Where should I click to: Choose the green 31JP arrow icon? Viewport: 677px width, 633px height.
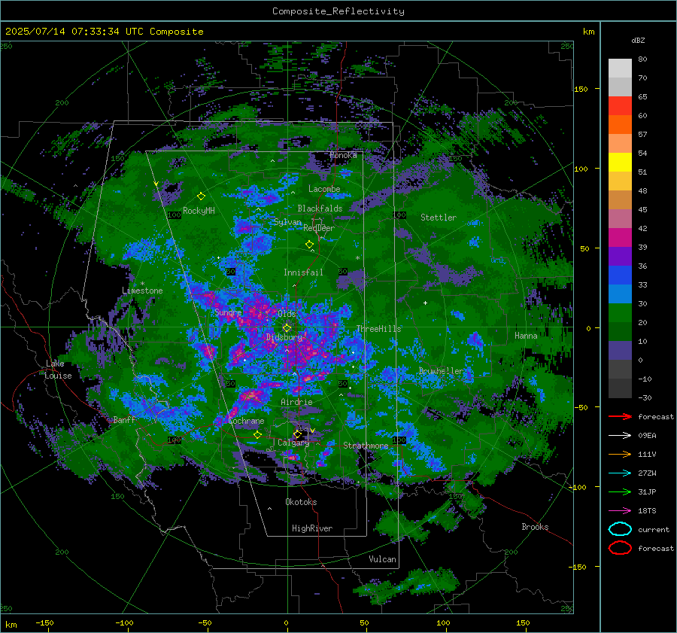click(620, 491)
